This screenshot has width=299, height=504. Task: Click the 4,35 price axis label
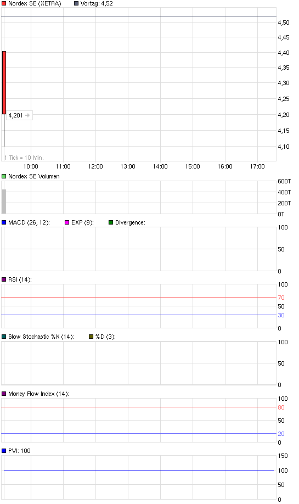tap(284, 68)
